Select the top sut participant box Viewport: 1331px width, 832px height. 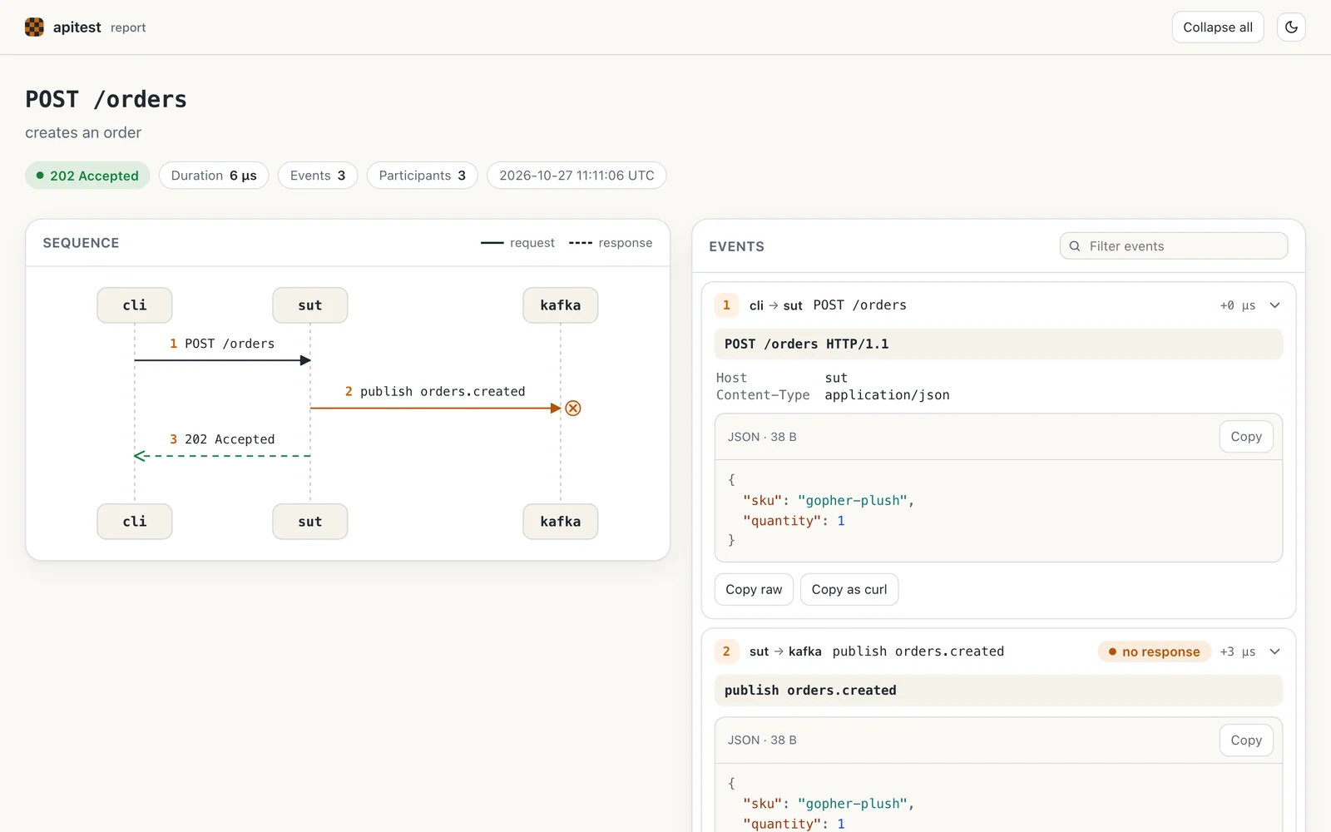[x=310, y=305]
